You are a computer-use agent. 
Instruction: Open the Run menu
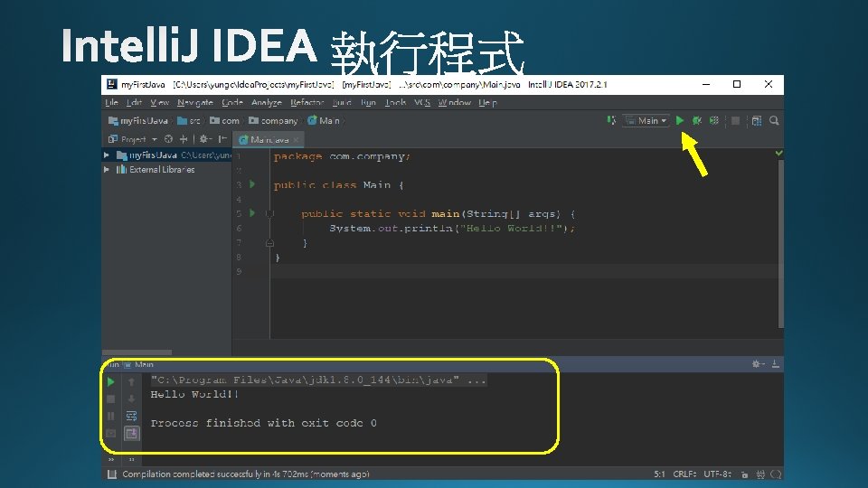(x=368, y=102)
